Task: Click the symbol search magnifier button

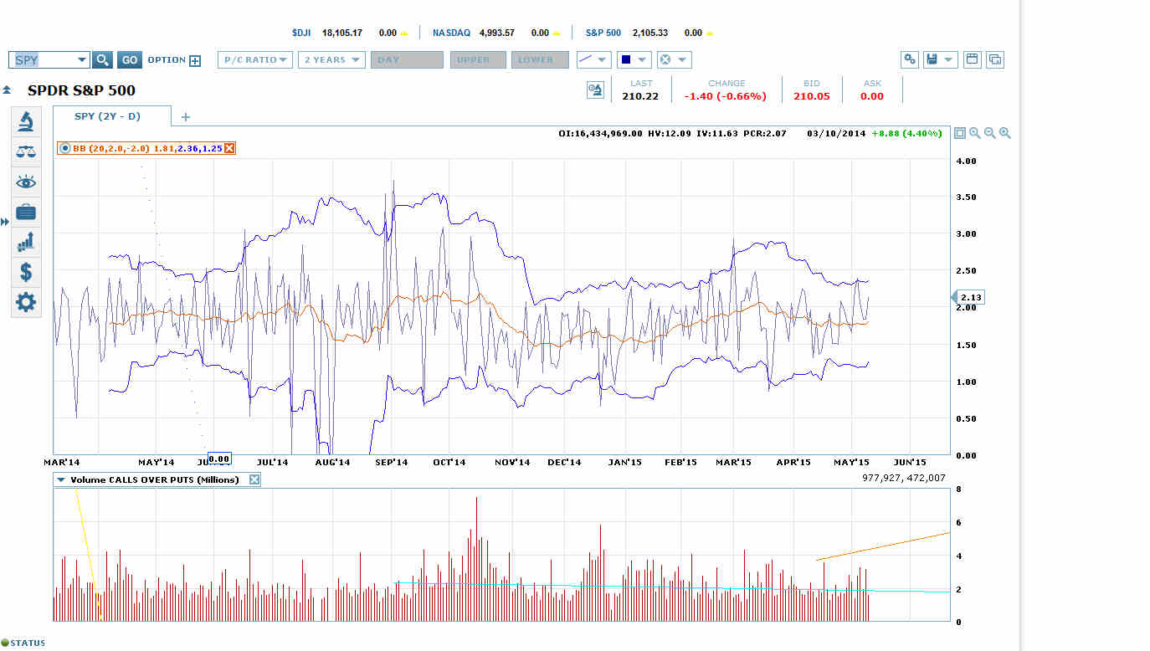Action: pyautogui.click(x=102, y=59)
